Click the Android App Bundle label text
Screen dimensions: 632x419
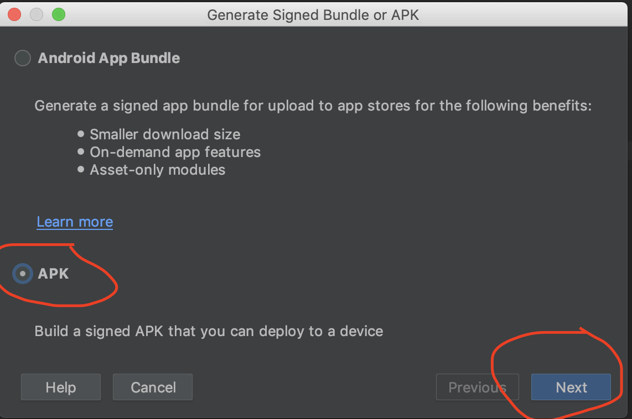(x=109, y=59)
